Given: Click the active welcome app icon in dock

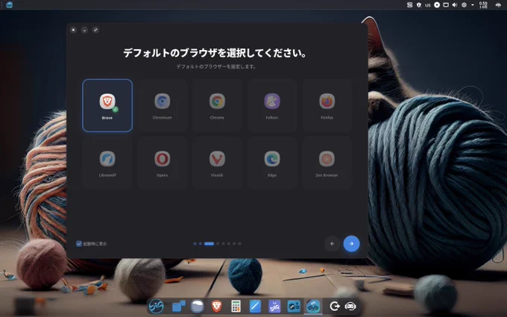Looking at the screenshot, I should coord(313,306).
